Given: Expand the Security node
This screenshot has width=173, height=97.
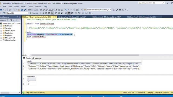Looking at the screenshot, I should pyautogui.click(x=1, y=28).
